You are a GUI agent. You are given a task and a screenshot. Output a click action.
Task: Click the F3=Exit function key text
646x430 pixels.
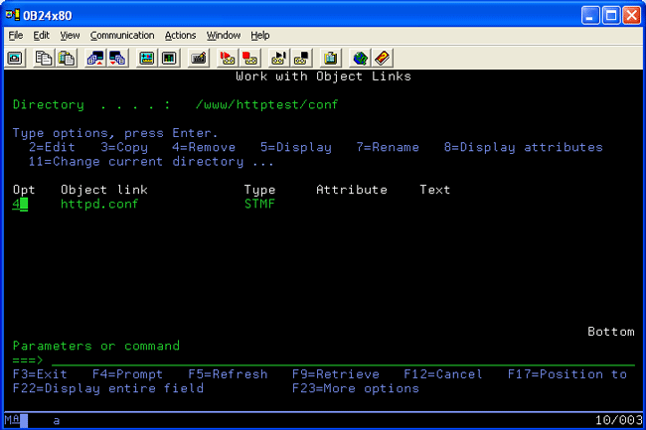coord(40,374)
